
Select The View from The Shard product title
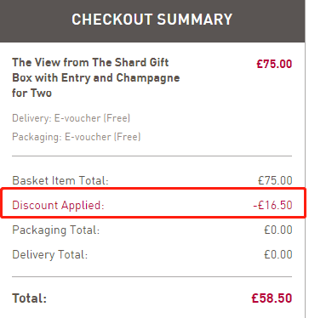(x=96, y=77)
